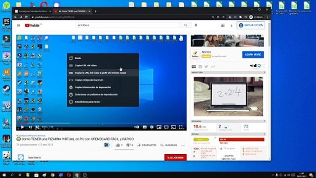
Task: Open a new browser tab
Action: tap(95, 11)
